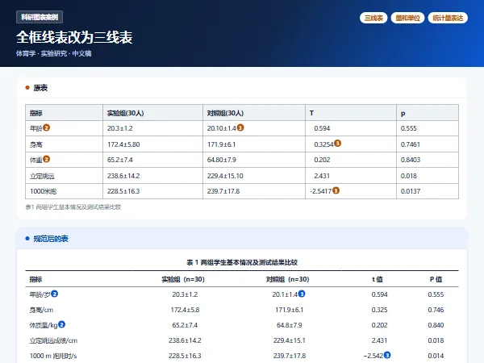Image resolution: width=484 pixels, height=363 pixels.
Task: Select the 统计量表达 tag pill
Action: point(448,18)
